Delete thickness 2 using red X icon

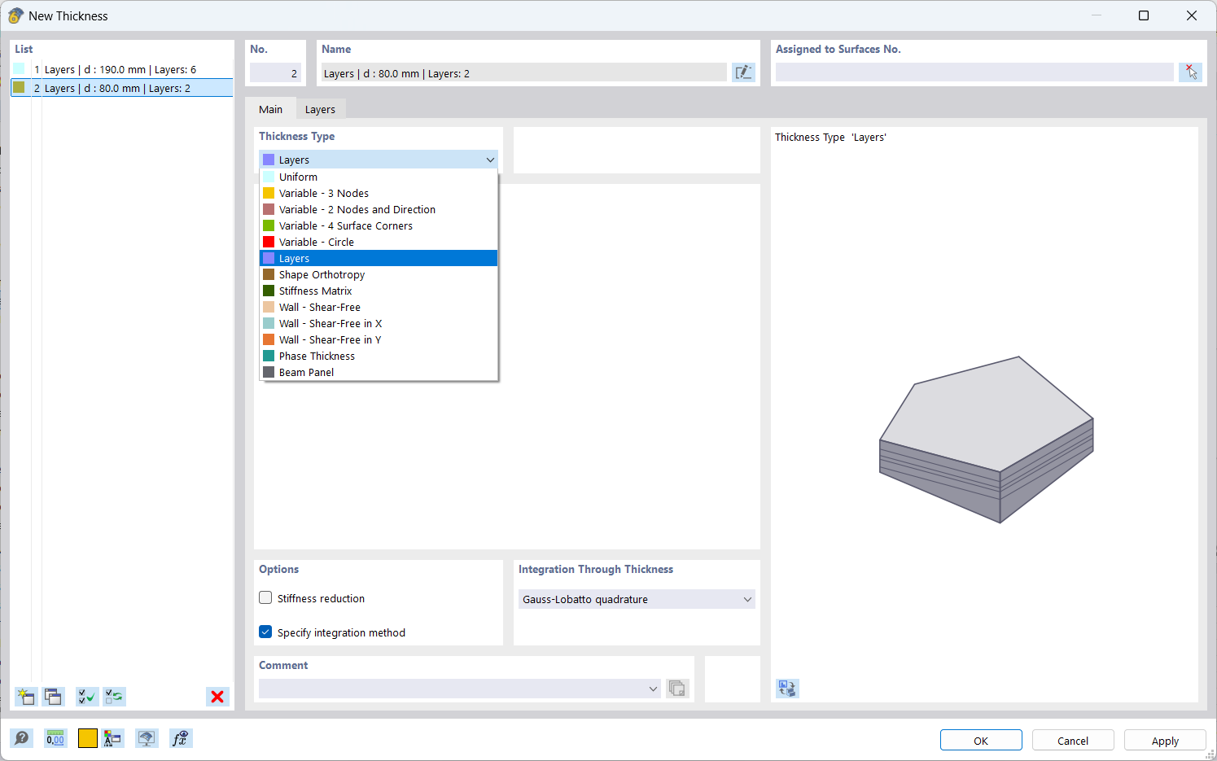tap(217, 697)
